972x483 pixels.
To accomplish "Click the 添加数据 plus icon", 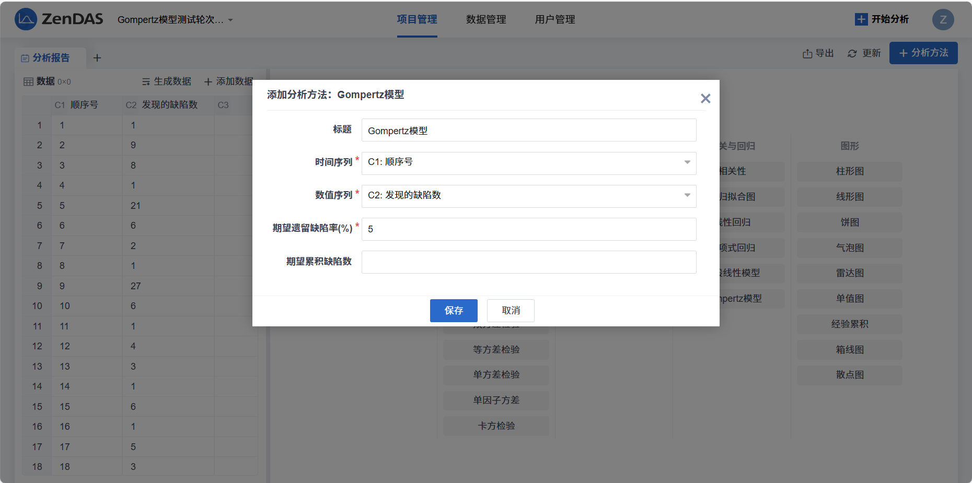I will click(208, 82).
